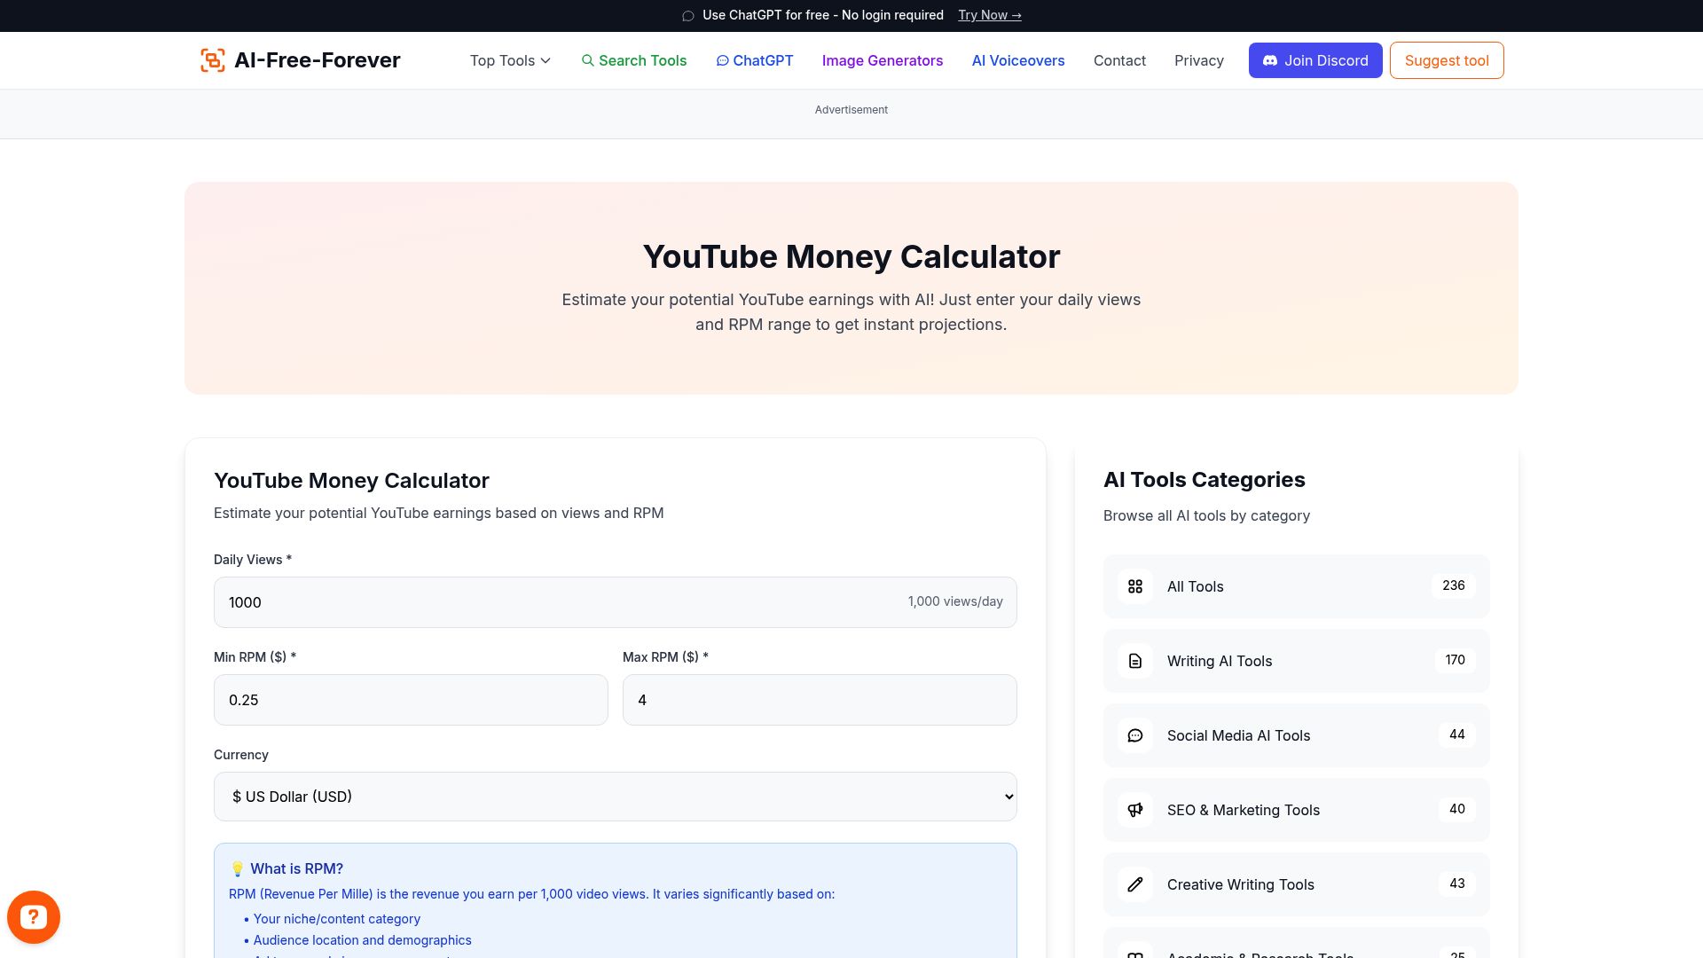Viewport: 1703px width, 958px height.
Task: Open the floating help question mark button
Action: 34,916
